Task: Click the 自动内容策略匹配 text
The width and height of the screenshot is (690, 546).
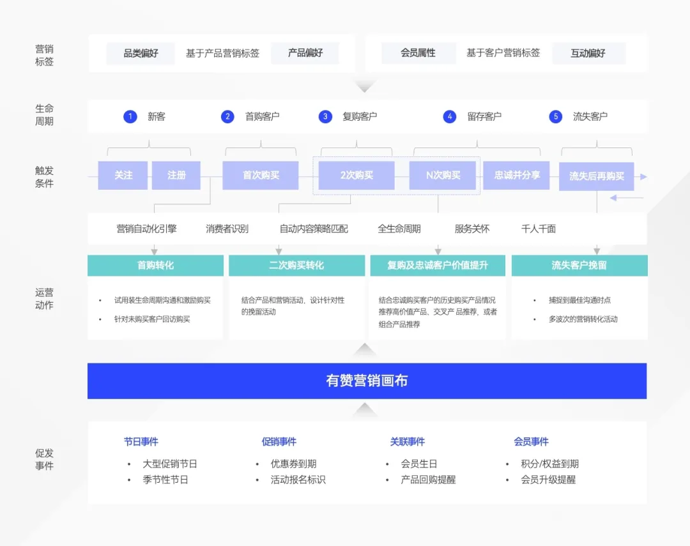Action: point(314,229)
